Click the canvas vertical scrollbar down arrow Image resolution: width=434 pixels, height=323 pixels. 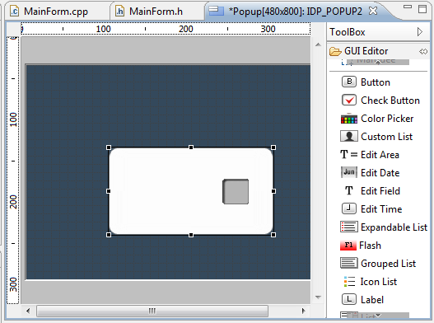(318, 297)
